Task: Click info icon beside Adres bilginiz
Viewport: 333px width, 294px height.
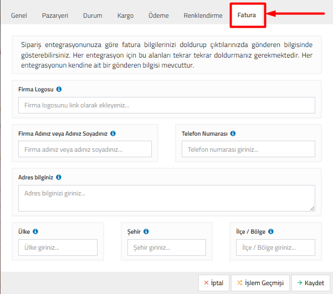Action: pyautogui.click(x=59, y=177)
